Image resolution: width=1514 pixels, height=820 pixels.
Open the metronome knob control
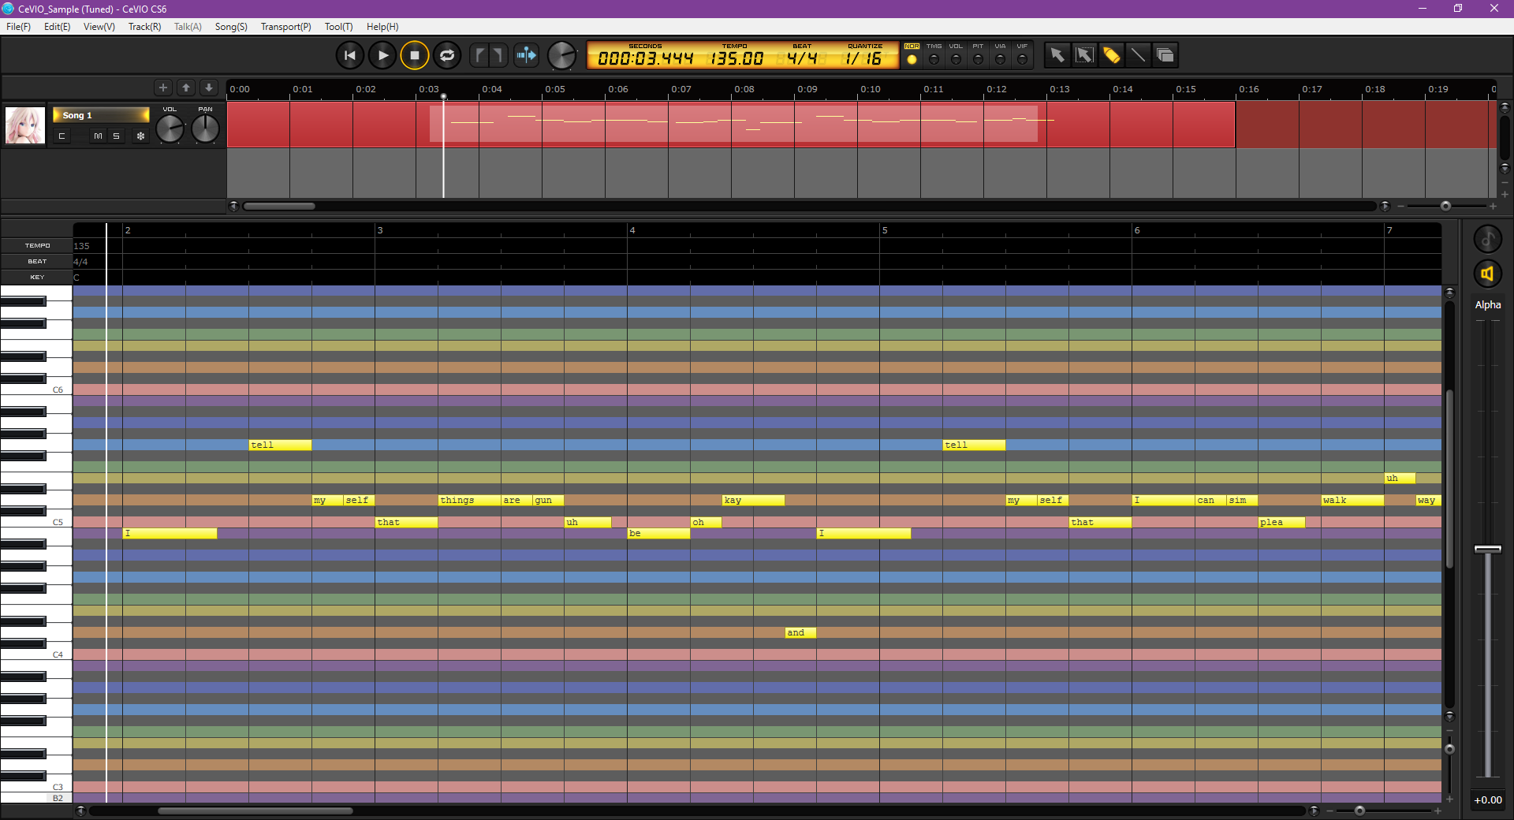click(563, 55)
